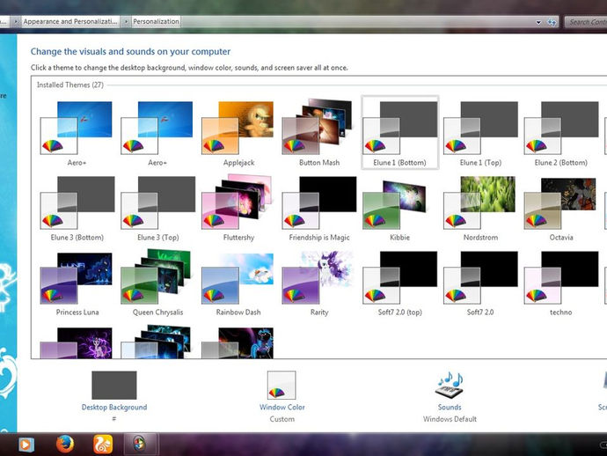Choose the Fluttershy theme

click(238, 208)
